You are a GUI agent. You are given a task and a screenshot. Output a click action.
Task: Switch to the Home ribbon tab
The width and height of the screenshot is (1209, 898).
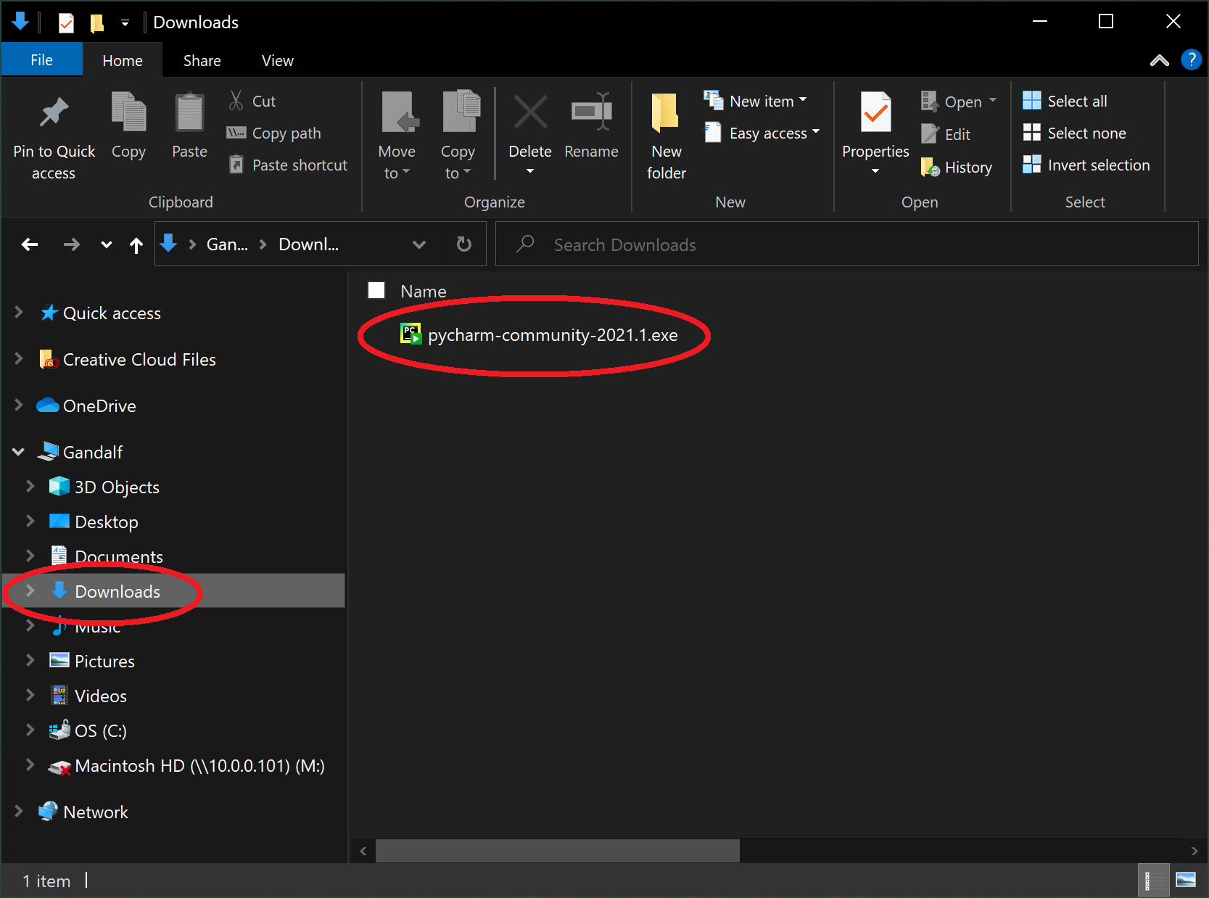point(123,60)
